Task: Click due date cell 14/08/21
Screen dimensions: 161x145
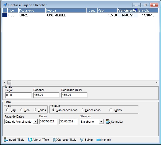Action: point(128,15)
